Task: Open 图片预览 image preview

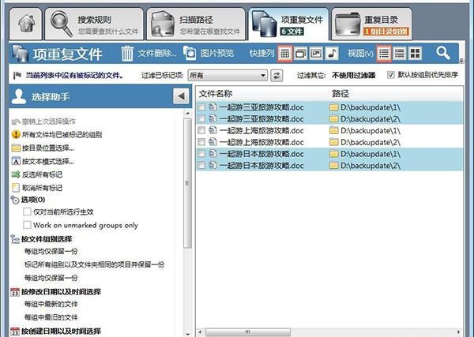Action: click(209, 54)
